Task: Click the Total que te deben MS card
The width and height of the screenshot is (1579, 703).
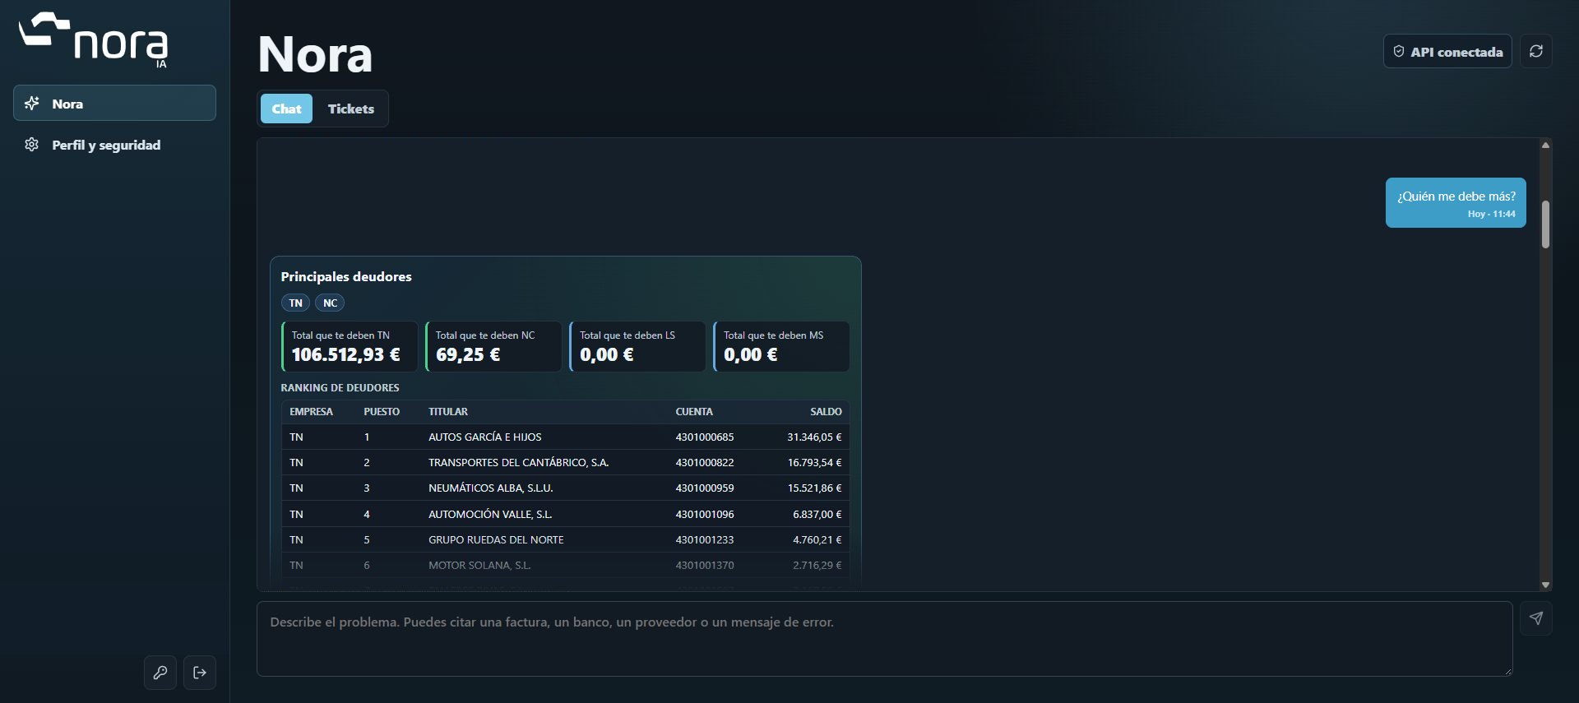Action: tap(781, 346)
